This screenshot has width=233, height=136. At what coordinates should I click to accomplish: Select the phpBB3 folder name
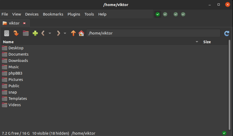click(x=15, y=73)
